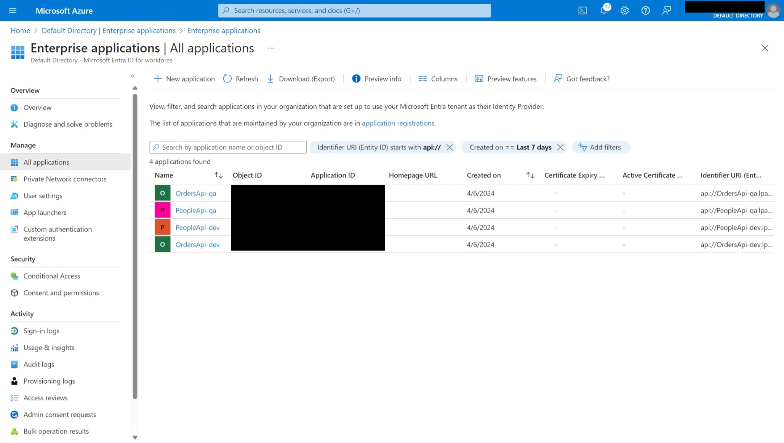Open the PeopleApi-dev application
This screenshot has width=784, height=443.
coord(197,227)
